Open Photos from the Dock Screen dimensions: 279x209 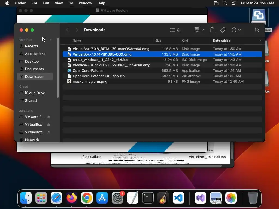(x=231, y=198)
